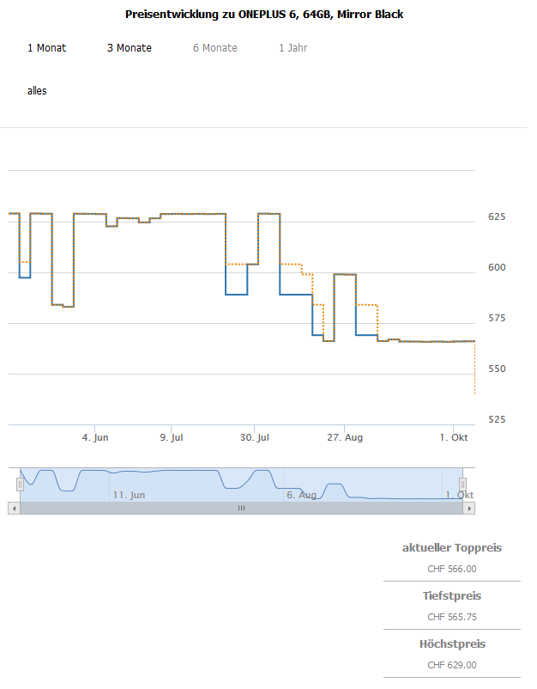The width and height of the screenshot is (537, 689).
Task: Choose the 1 Jahr range option
Action: (293, 48)
